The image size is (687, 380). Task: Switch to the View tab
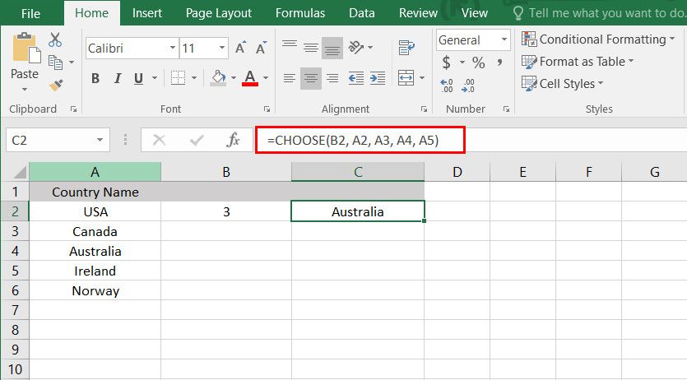coord(474,13)
